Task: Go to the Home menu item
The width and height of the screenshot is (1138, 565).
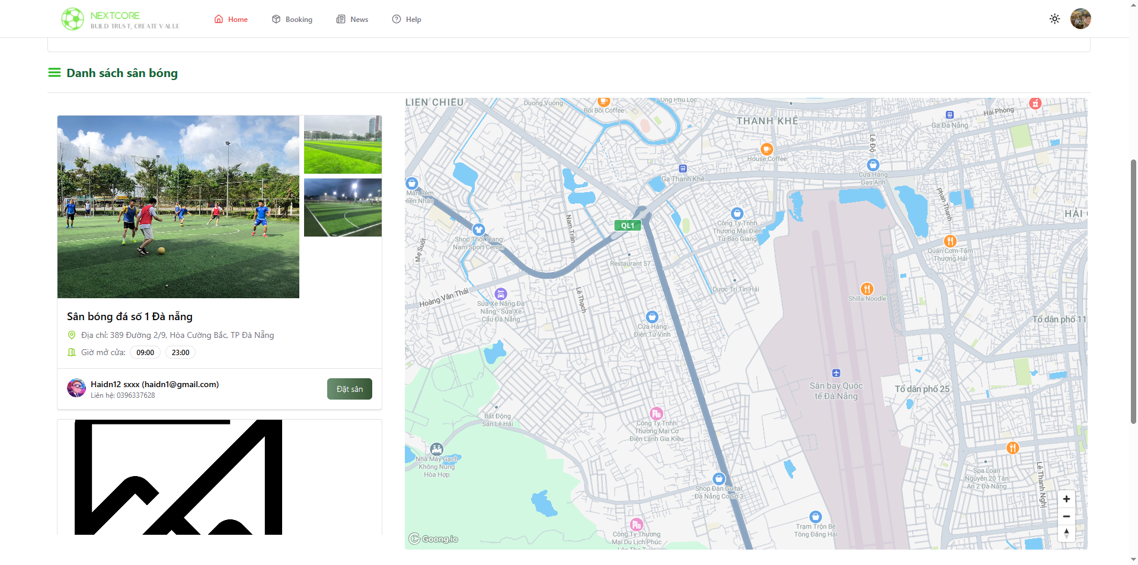Action: (x=231, y=20)
